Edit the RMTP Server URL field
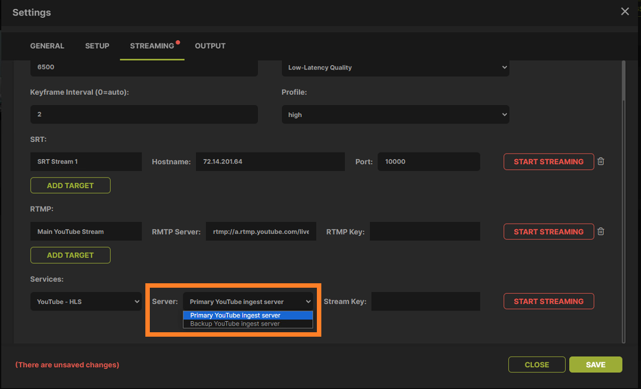This screenshot has width=641, height=389. pyautogui.click(x=261, y=232)
